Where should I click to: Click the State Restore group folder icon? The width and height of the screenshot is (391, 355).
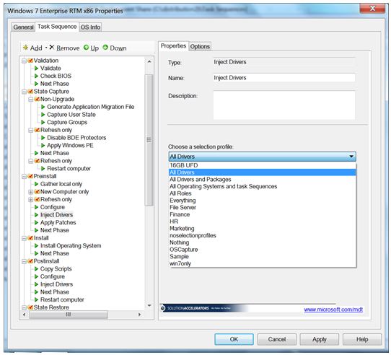click(x=30, y=307)
